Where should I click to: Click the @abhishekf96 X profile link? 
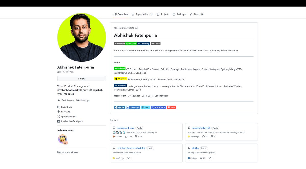68,117
